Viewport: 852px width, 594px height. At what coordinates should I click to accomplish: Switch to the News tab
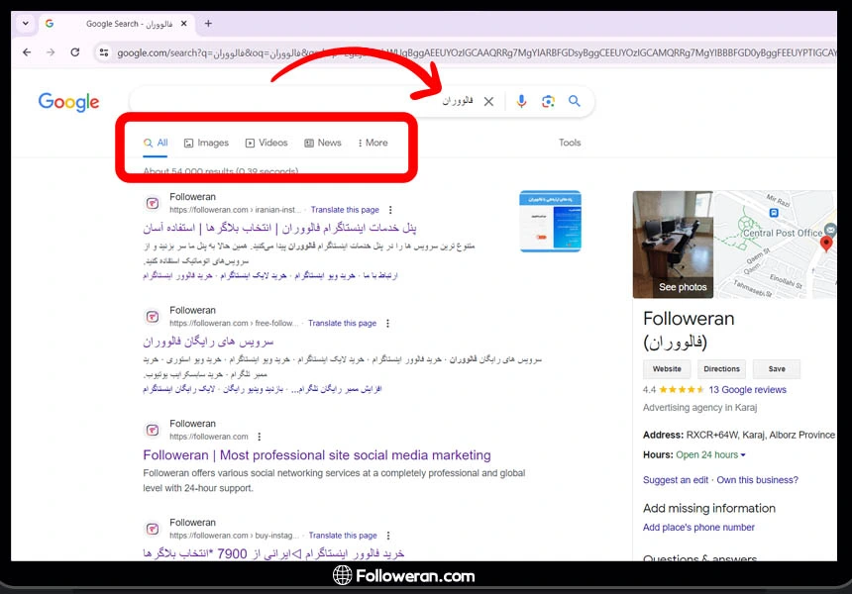pos(323,143)
